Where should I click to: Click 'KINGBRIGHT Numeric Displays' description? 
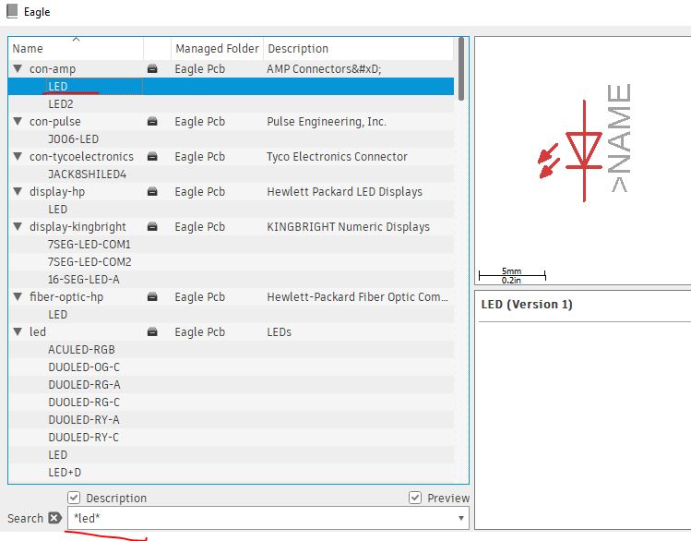(x=348, y=226)
